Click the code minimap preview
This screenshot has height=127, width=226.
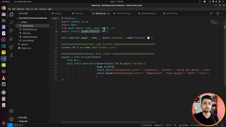point(216,22)
